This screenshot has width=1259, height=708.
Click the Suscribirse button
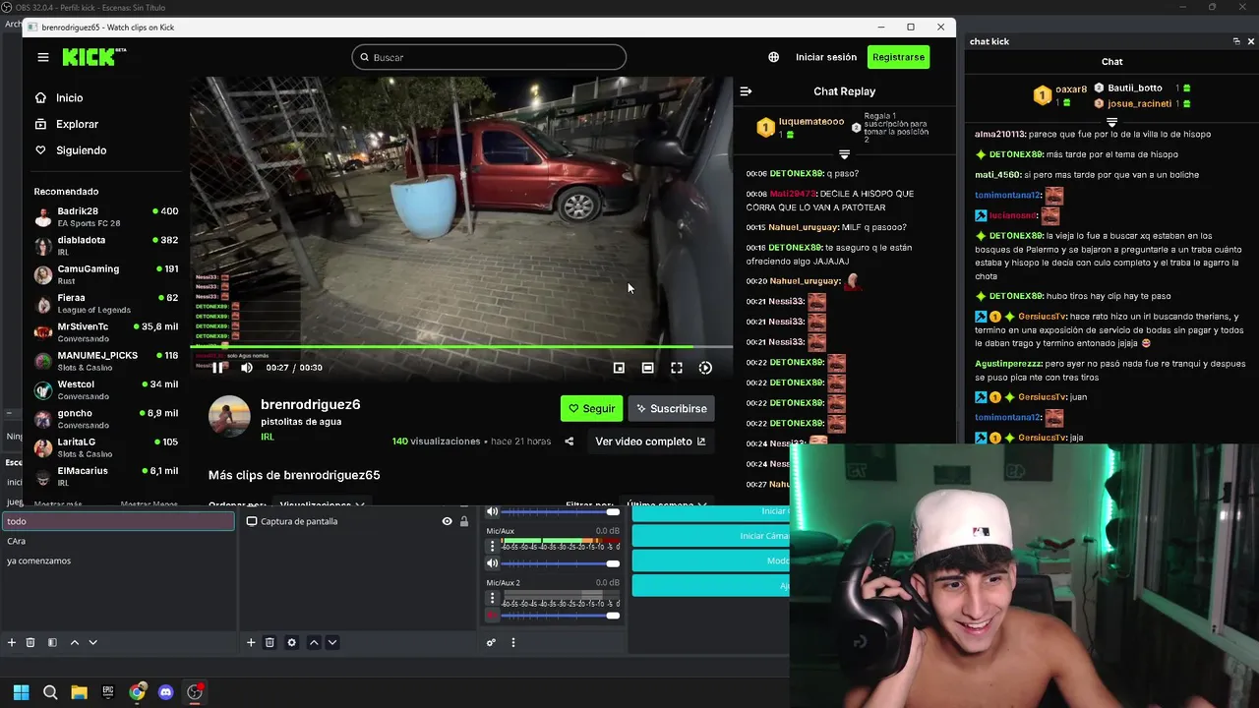coord(671,409)
